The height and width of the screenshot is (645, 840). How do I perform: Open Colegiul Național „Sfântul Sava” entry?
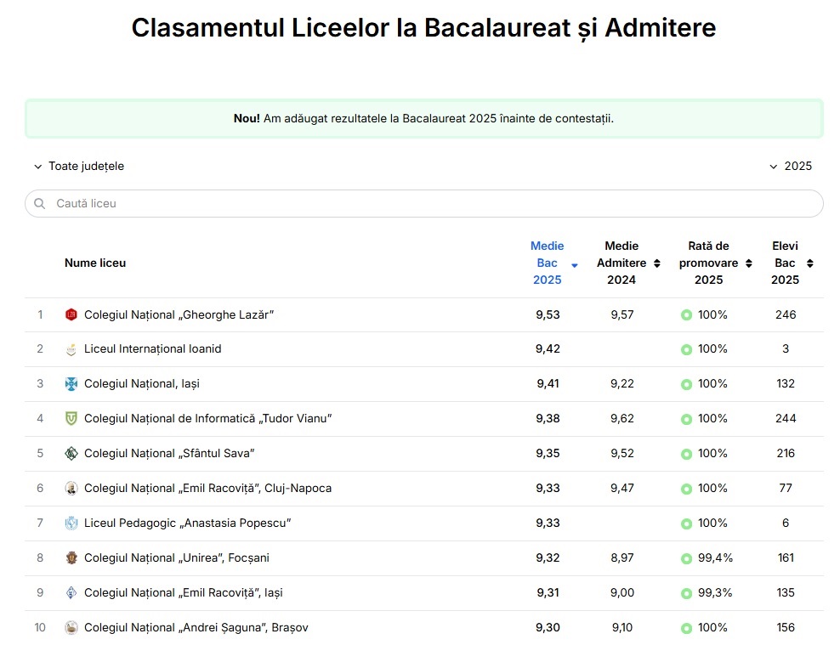[169, 454]
